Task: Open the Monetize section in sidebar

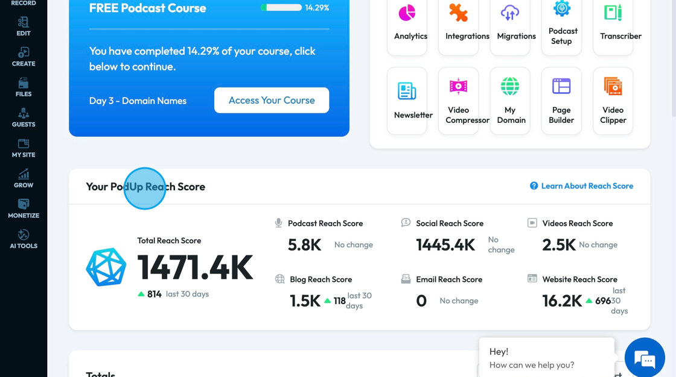Action: pos(24,209)
